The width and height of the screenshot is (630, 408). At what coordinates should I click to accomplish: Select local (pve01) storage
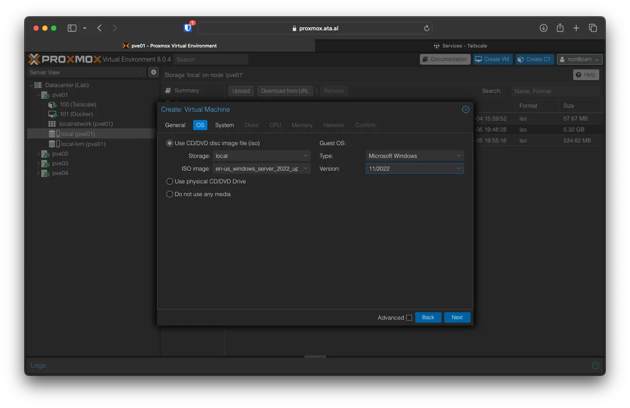coord(78,134)
